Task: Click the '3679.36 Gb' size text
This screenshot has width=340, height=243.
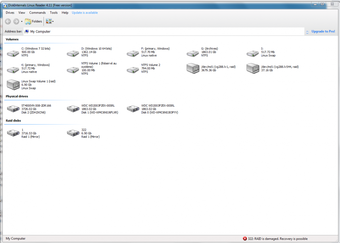Action: coord(209,70)
